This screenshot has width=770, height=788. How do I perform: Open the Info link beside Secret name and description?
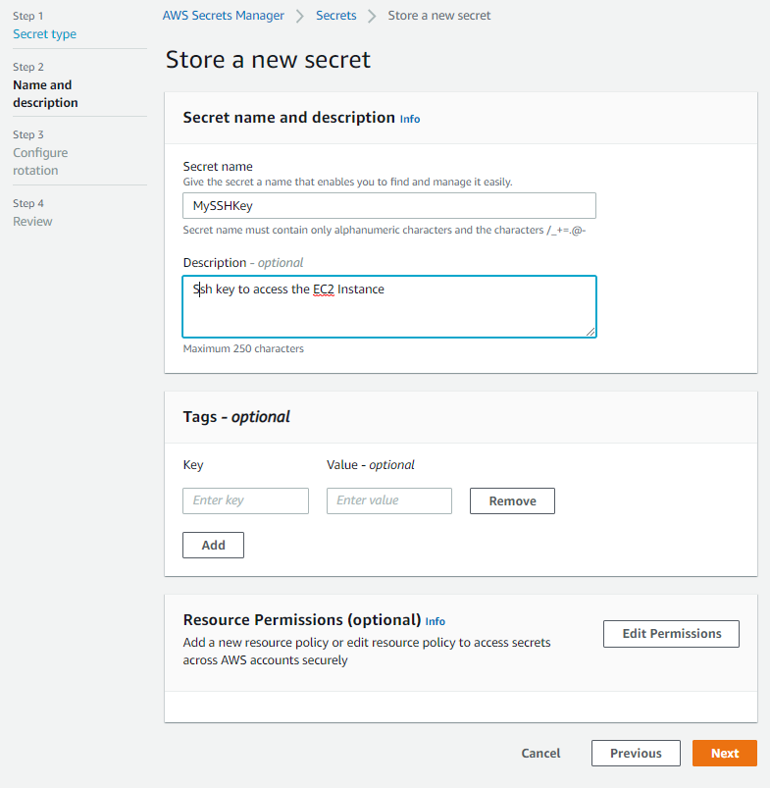coord(409,118)
